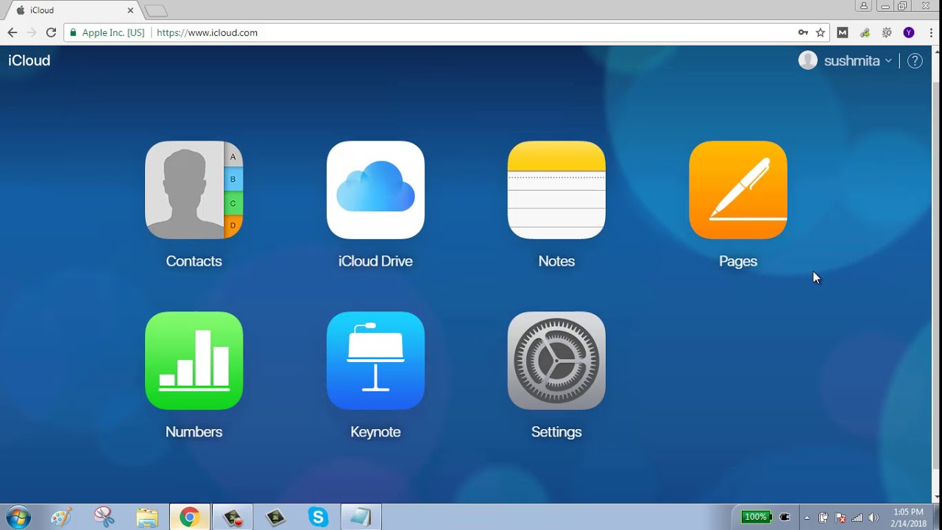942x530 pixels.
Task: Open the iCloud Drive app icon
Action: click(375, 190)
